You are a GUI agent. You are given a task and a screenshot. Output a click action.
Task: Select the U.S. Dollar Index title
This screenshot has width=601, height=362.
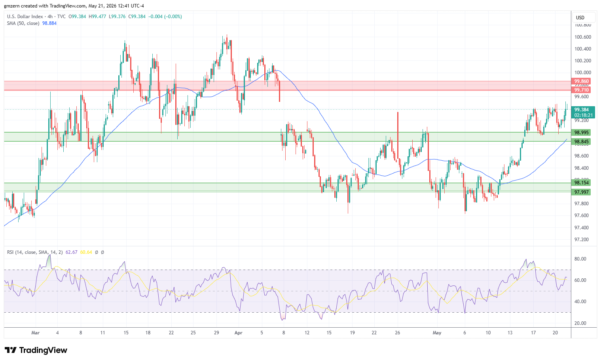pyautogui.click(x=25, y=17)
